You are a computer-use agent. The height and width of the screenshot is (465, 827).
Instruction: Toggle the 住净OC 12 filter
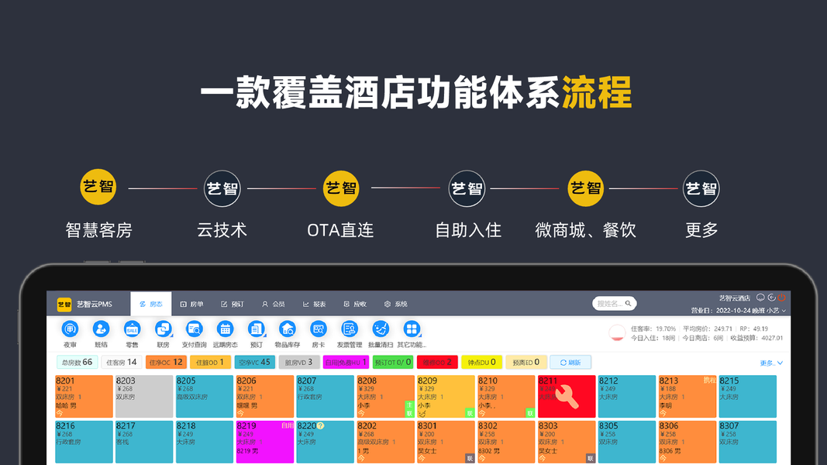[x=166, y=362]
